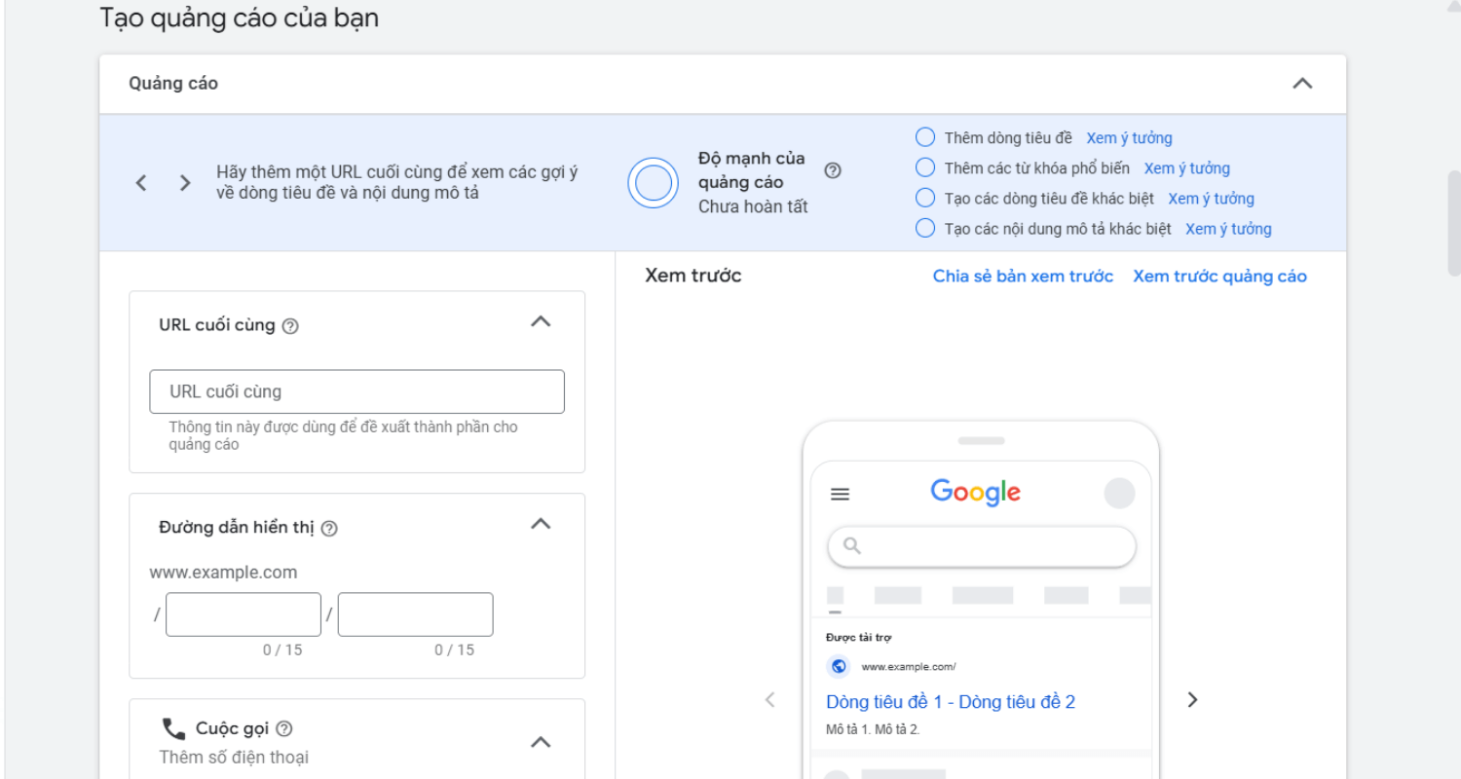
Task: Click help icon next to URL cuối cùng
Action: point(289,327)
